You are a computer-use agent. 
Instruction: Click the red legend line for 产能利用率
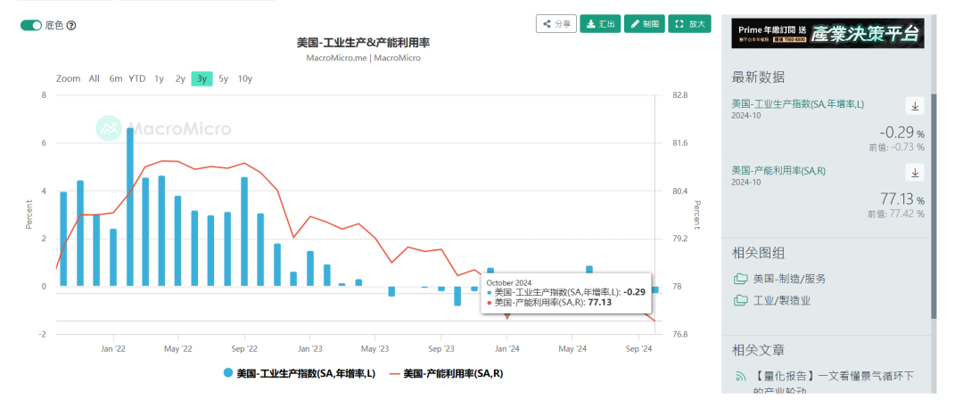click(x=394, y=373)
